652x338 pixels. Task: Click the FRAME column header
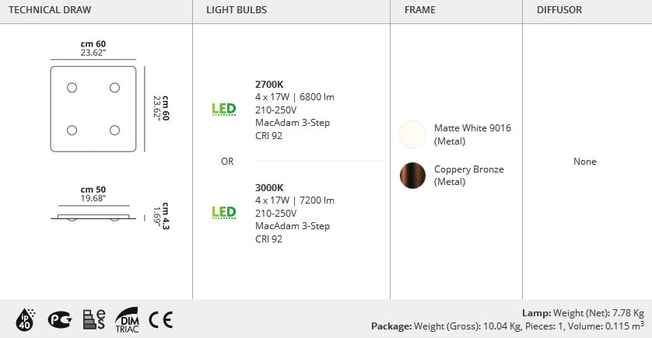click(x=420, y=10)
